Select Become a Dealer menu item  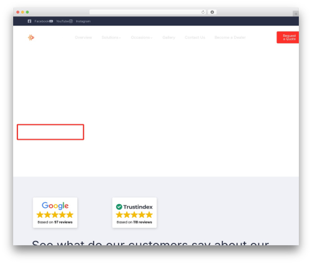(x=230, y=37)
